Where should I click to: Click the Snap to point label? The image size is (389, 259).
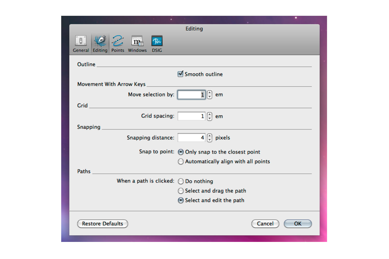157,152
